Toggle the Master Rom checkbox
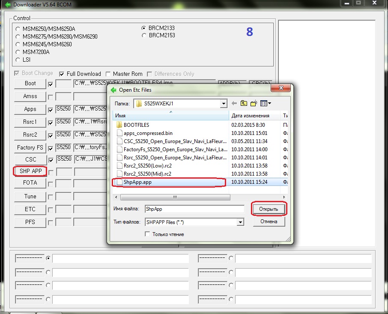This screenshot has height=314, width=388. (x=108, y=74)
